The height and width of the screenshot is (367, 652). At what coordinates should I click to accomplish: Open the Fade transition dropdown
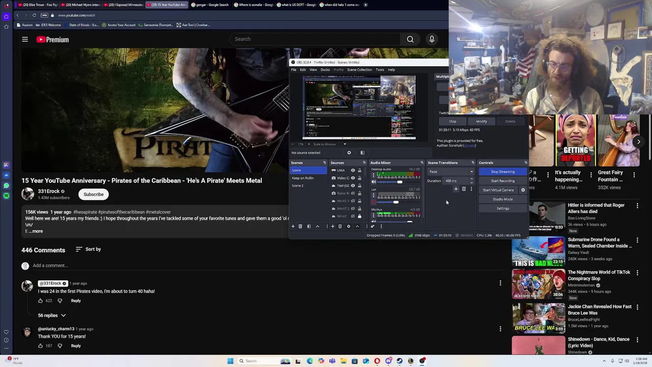pos(451,172)
